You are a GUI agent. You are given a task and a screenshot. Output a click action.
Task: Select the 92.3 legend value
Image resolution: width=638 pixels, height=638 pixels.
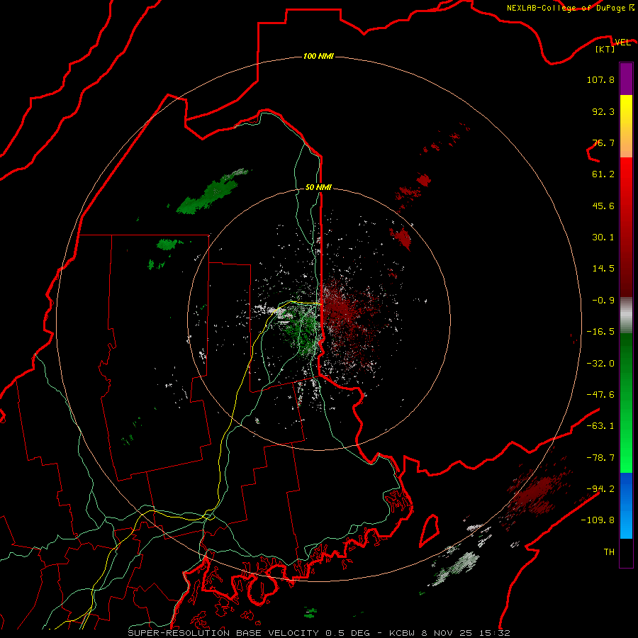603,111
